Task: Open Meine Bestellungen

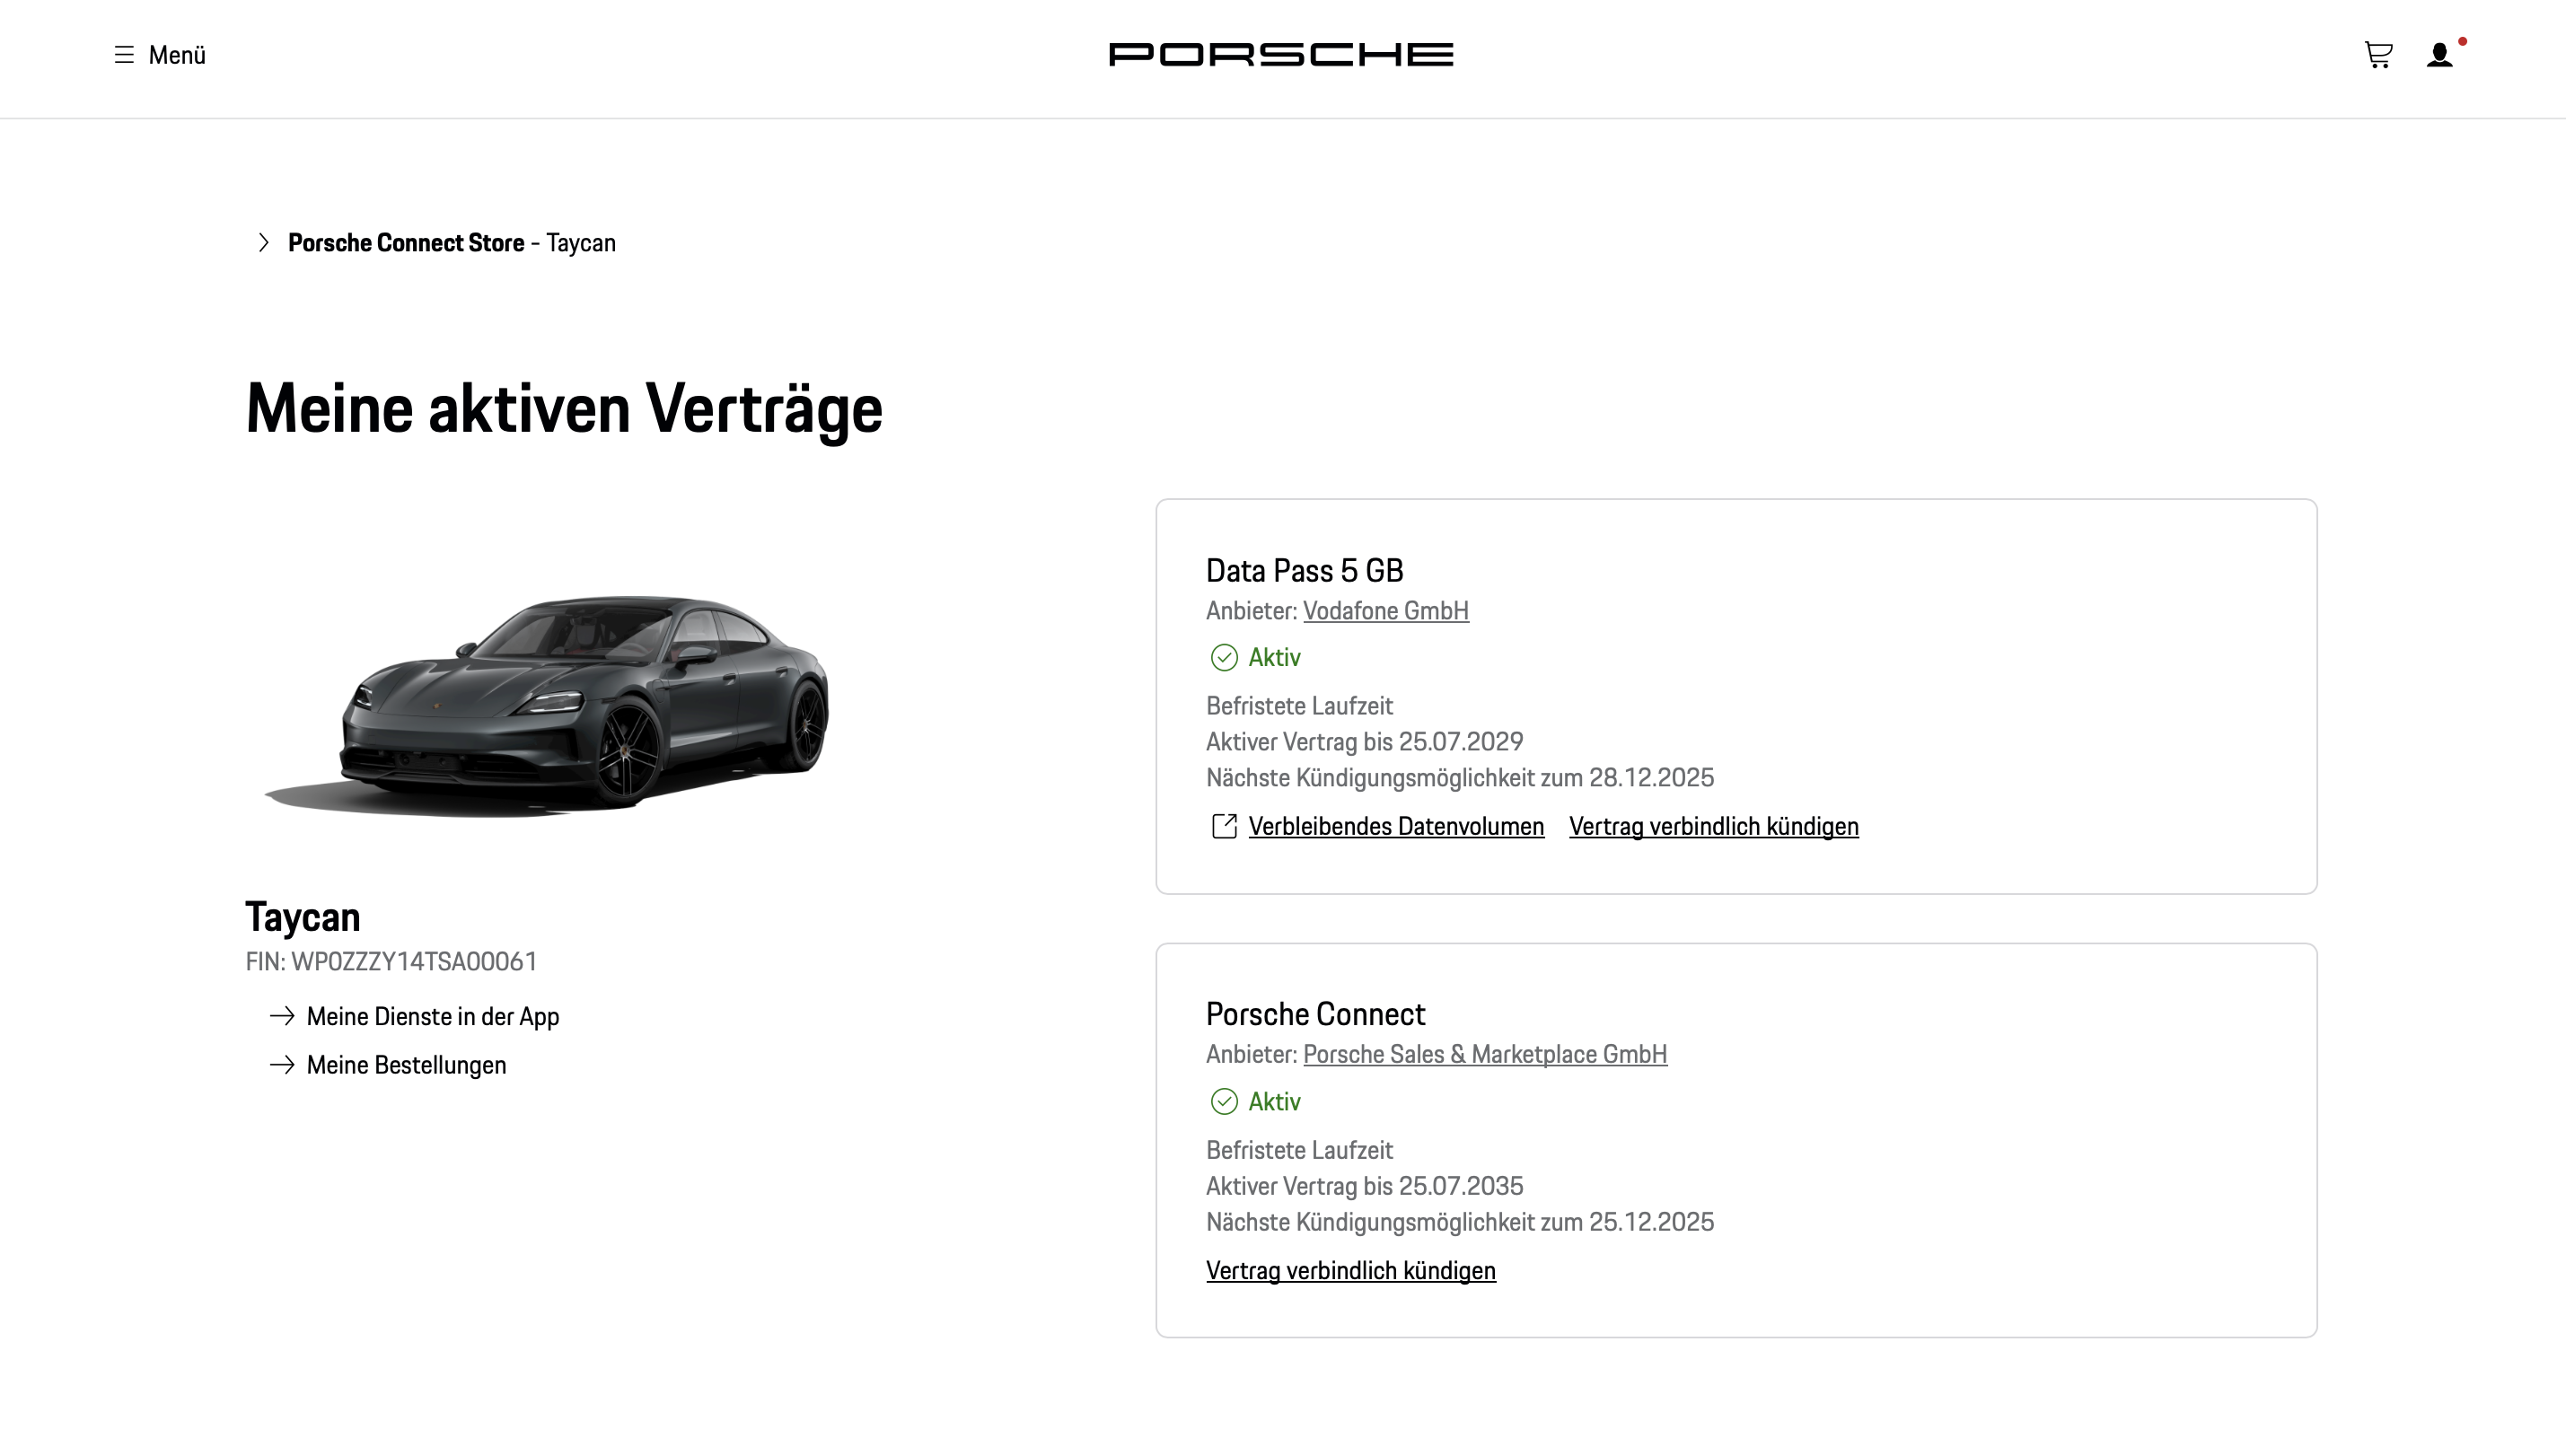Action: pos(407,1066)
